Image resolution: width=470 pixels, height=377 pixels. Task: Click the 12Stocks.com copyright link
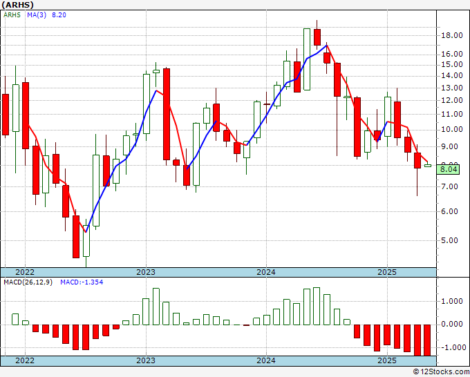pos(441,372)
